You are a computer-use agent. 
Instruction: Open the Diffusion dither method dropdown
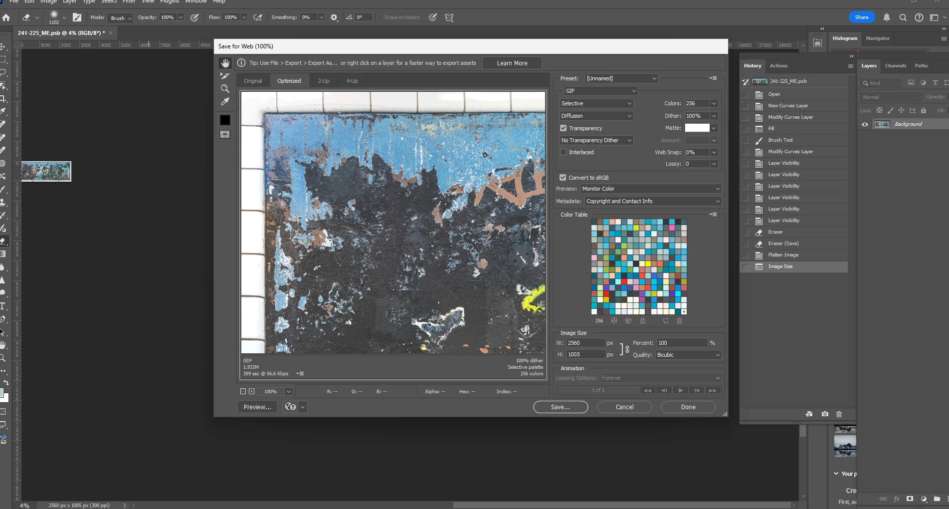596,116
